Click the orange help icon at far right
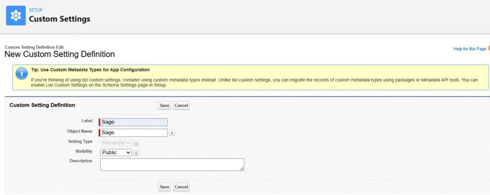 click(x=488, y=48)
